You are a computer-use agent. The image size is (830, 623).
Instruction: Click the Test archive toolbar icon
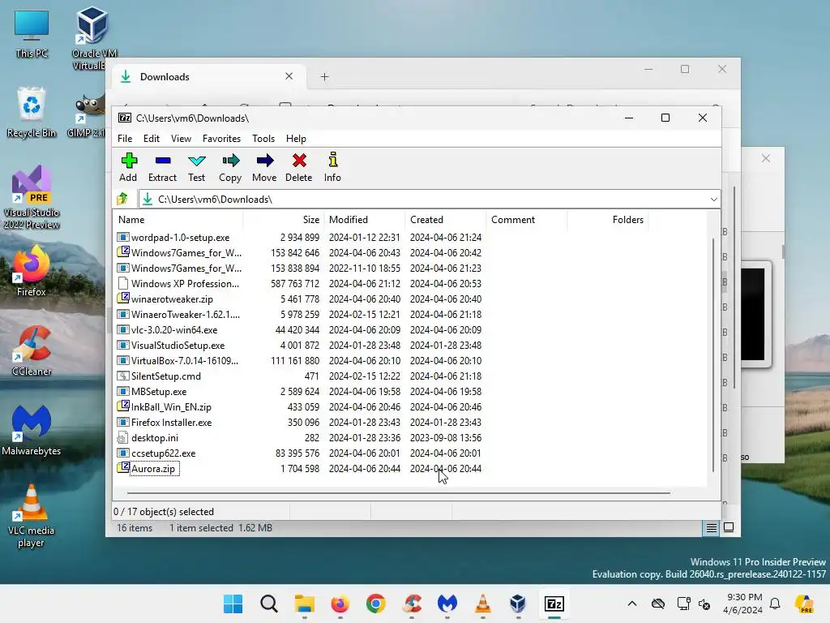[x=196, y=167]
